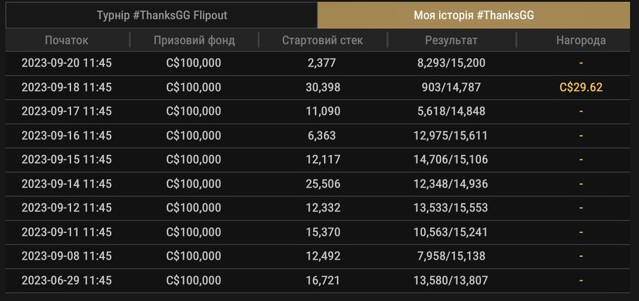The height and width of the screenshot is (301, 639).
Task: Switch to Турнір #ThanksGG Flipout tab
Action: [162, 15]
